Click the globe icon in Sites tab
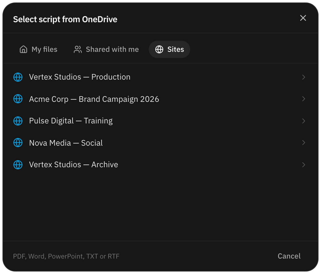Viewport: 321px width, 274px height. click(159, 49)
